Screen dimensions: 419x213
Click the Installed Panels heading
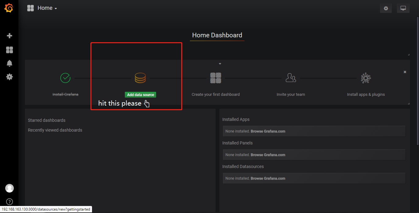click(237, 143)
